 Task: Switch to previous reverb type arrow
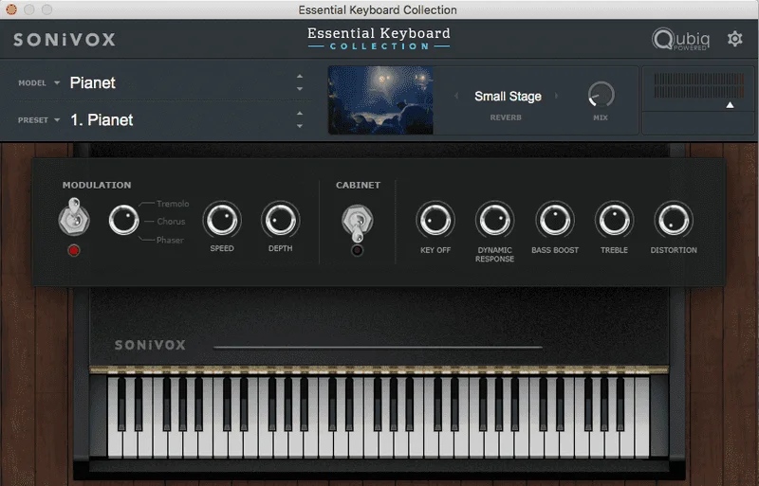click(456, 96)
